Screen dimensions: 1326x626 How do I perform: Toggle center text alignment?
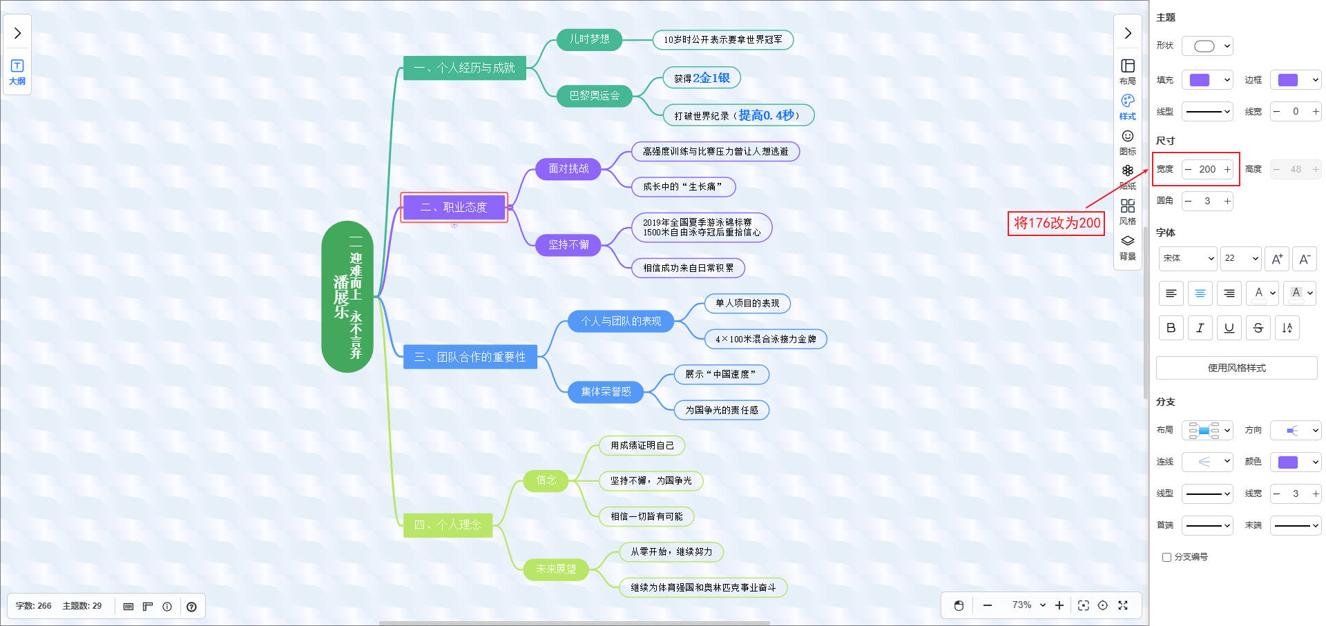coord(1200,293)
